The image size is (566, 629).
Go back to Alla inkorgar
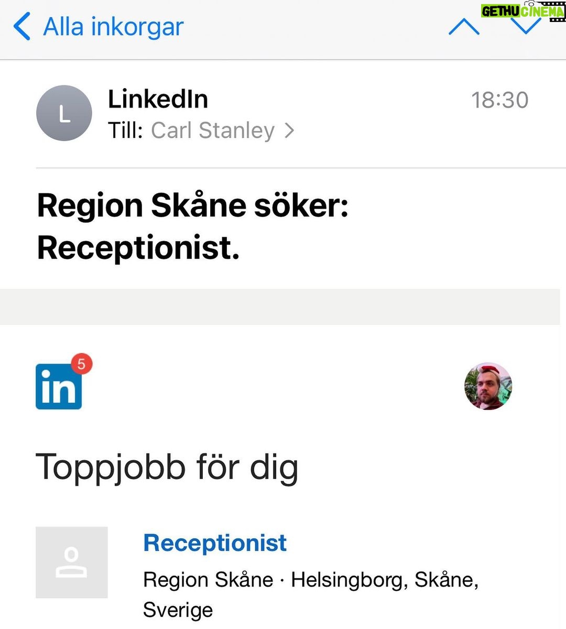pyautogui.click(x=113, y=27)
